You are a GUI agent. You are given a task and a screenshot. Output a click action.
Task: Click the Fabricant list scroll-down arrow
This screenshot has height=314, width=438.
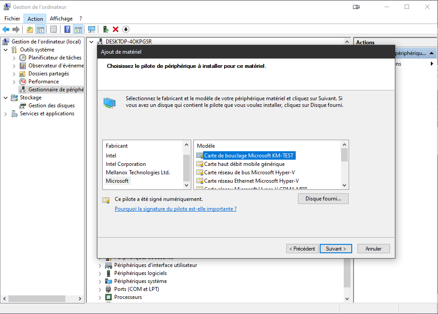[x=187, y=185]
